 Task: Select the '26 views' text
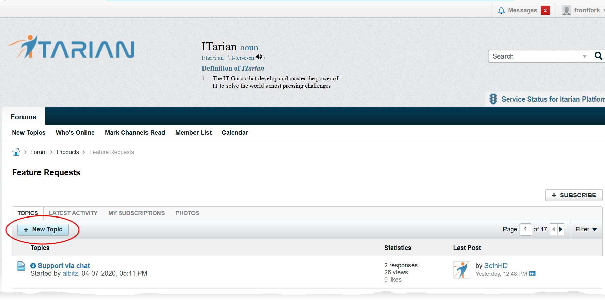[396, 272]
